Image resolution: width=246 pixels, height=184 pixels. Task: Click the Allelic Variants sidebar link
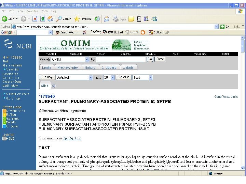tap(12, 65)
